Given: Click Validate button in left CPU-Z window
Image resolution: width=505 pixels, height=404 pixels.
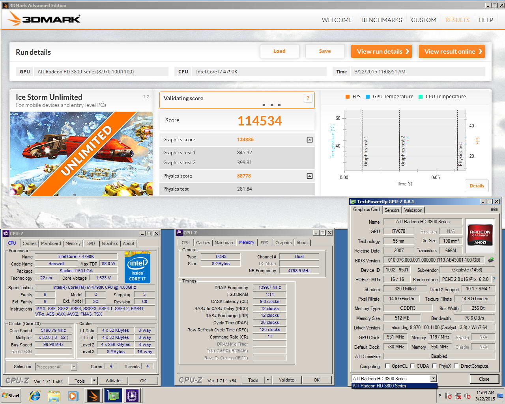Looking at the screenshot, I should pos(113,381).
